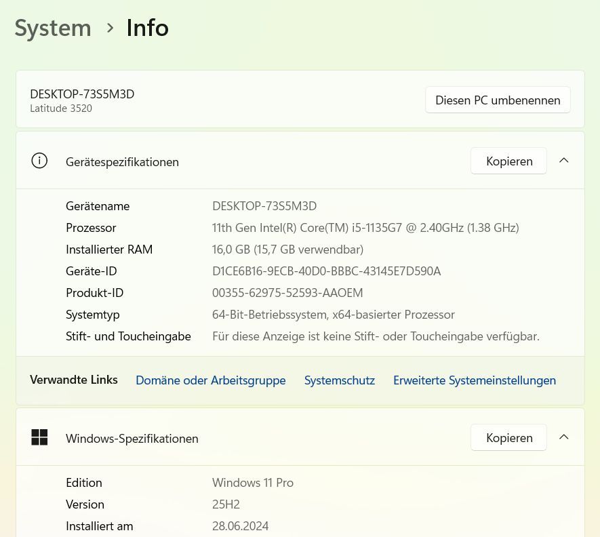Click the Edition value Windows 11 Pro
Screen dimensions: 600x537
pos(252,483)
